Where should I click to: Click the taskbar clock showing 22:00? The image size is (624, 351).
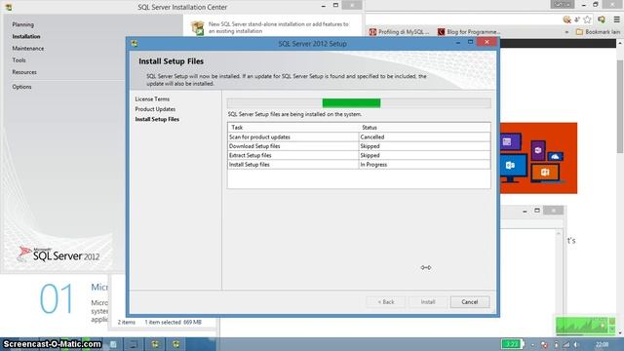[603, 344]
